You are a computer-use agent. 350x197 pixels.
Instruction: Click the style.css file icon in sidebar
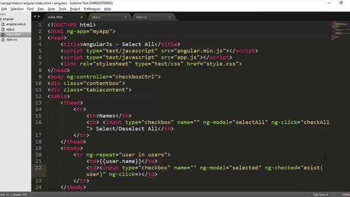[x=3, y=39]
